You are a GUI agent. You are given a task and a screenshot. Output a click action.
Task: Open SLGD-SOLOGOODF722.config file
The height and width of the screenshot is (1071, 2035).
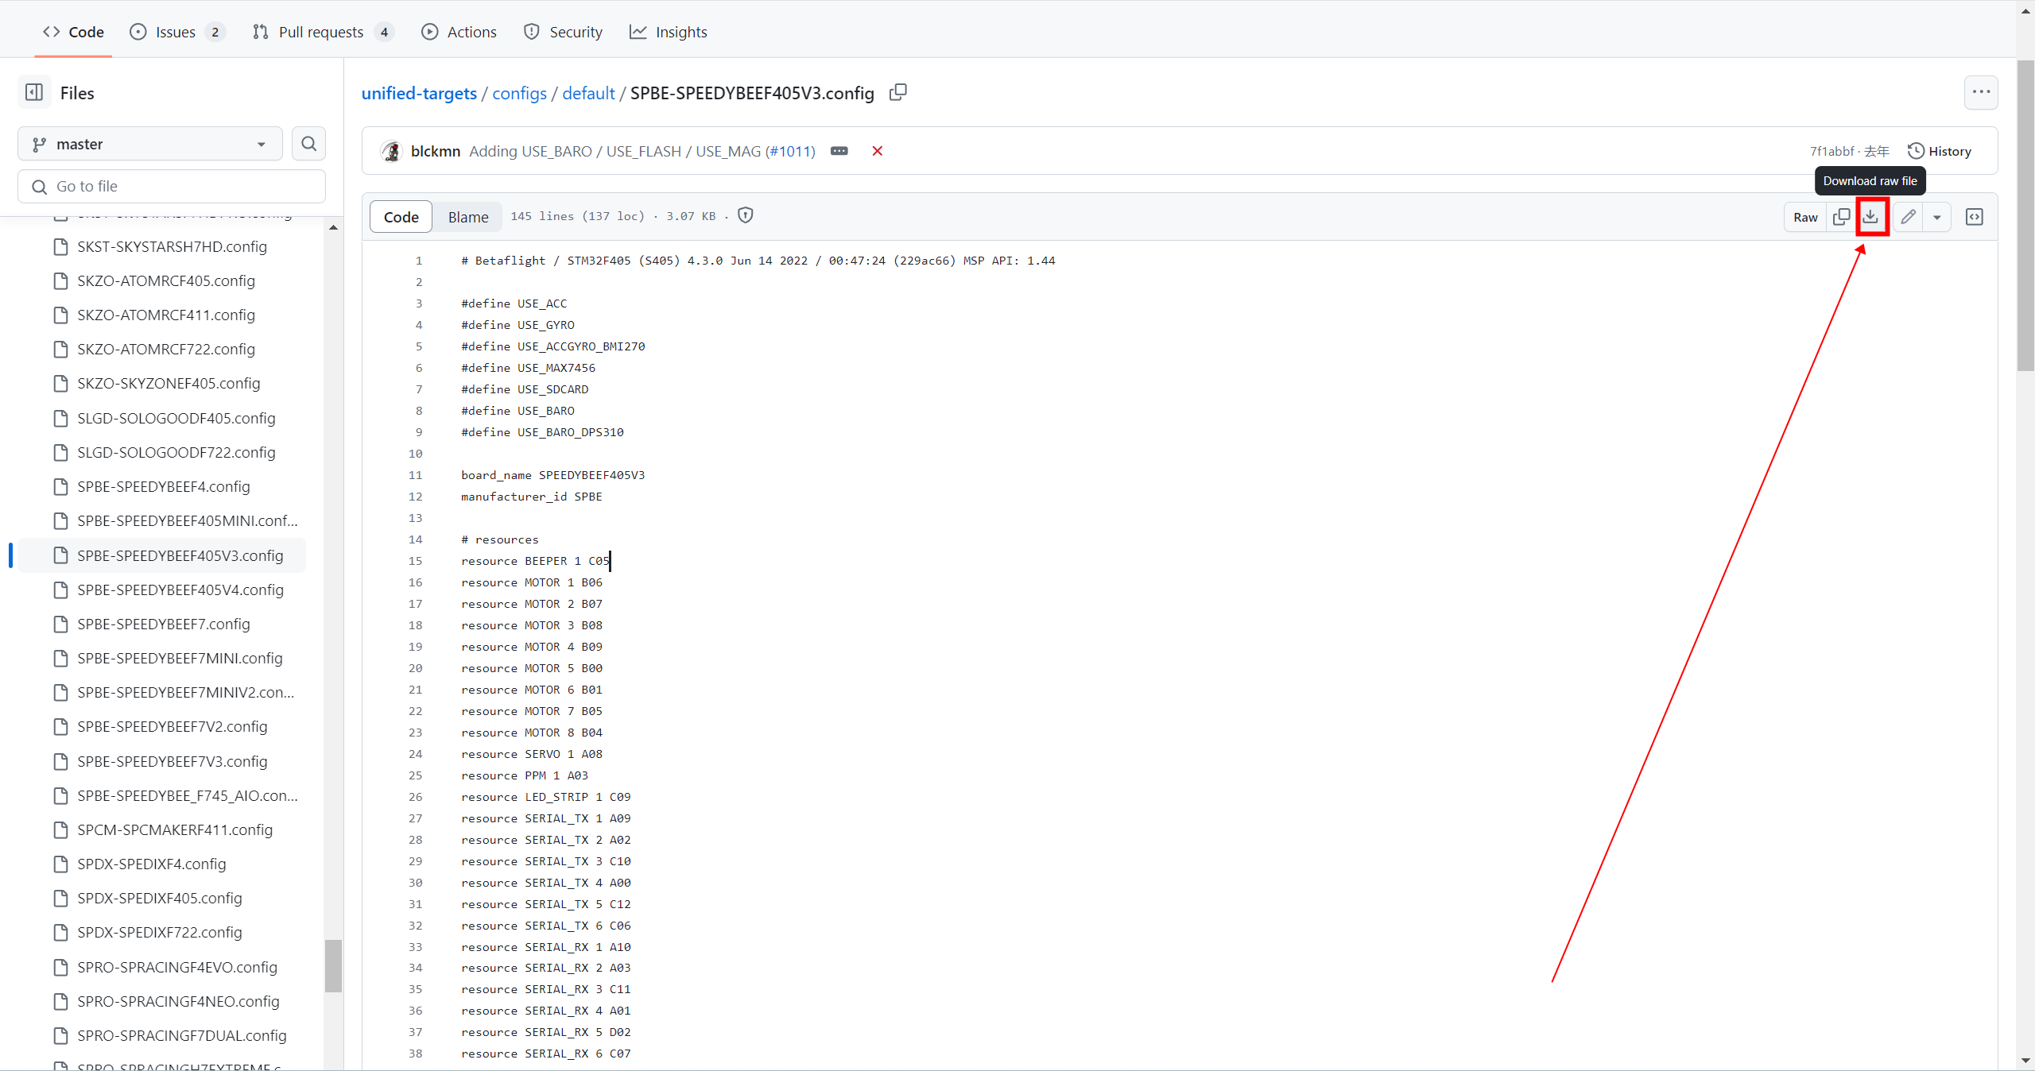click(176, 452)
